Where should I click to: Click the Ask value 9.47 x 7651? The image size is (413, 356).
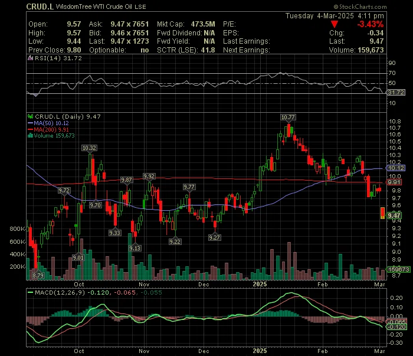tap(130, 24)
